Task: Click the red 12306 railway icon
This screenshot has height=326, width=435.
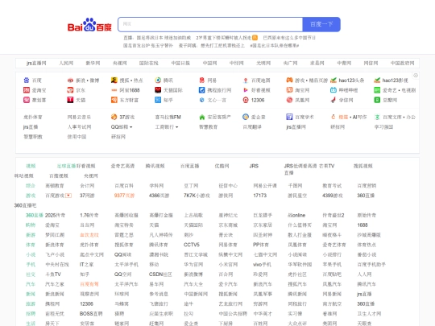Action: pos(246,100)
